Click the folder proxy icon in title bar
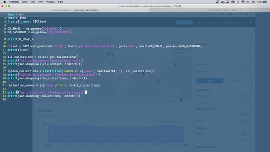This screenshot has height=152, width=270. tap(118, 6)
